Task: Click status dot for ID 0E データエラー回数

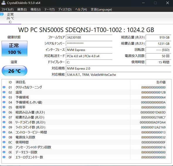Action: [x=4, y=152]
